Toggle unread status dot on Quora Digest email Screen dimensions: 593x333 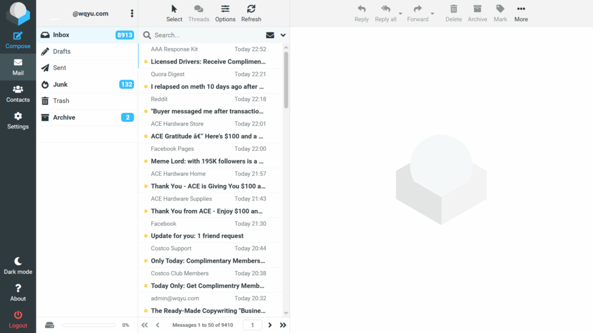[145, 87]
